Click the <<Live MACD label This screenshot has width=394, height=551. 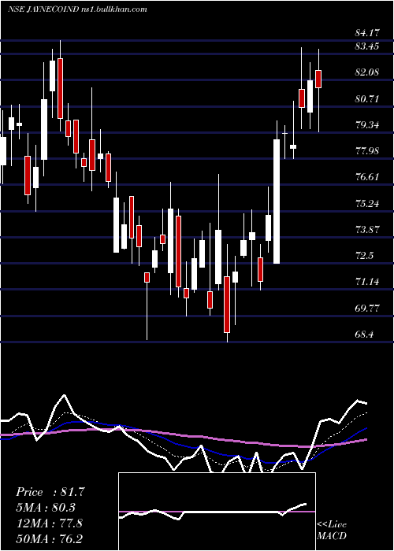point(332,531)
